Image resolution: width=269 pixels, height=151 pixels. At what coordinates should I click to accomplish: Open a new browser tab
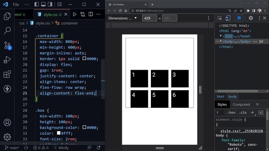coord(152,5)
